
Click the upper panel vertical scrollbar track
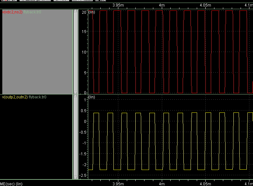76,52
